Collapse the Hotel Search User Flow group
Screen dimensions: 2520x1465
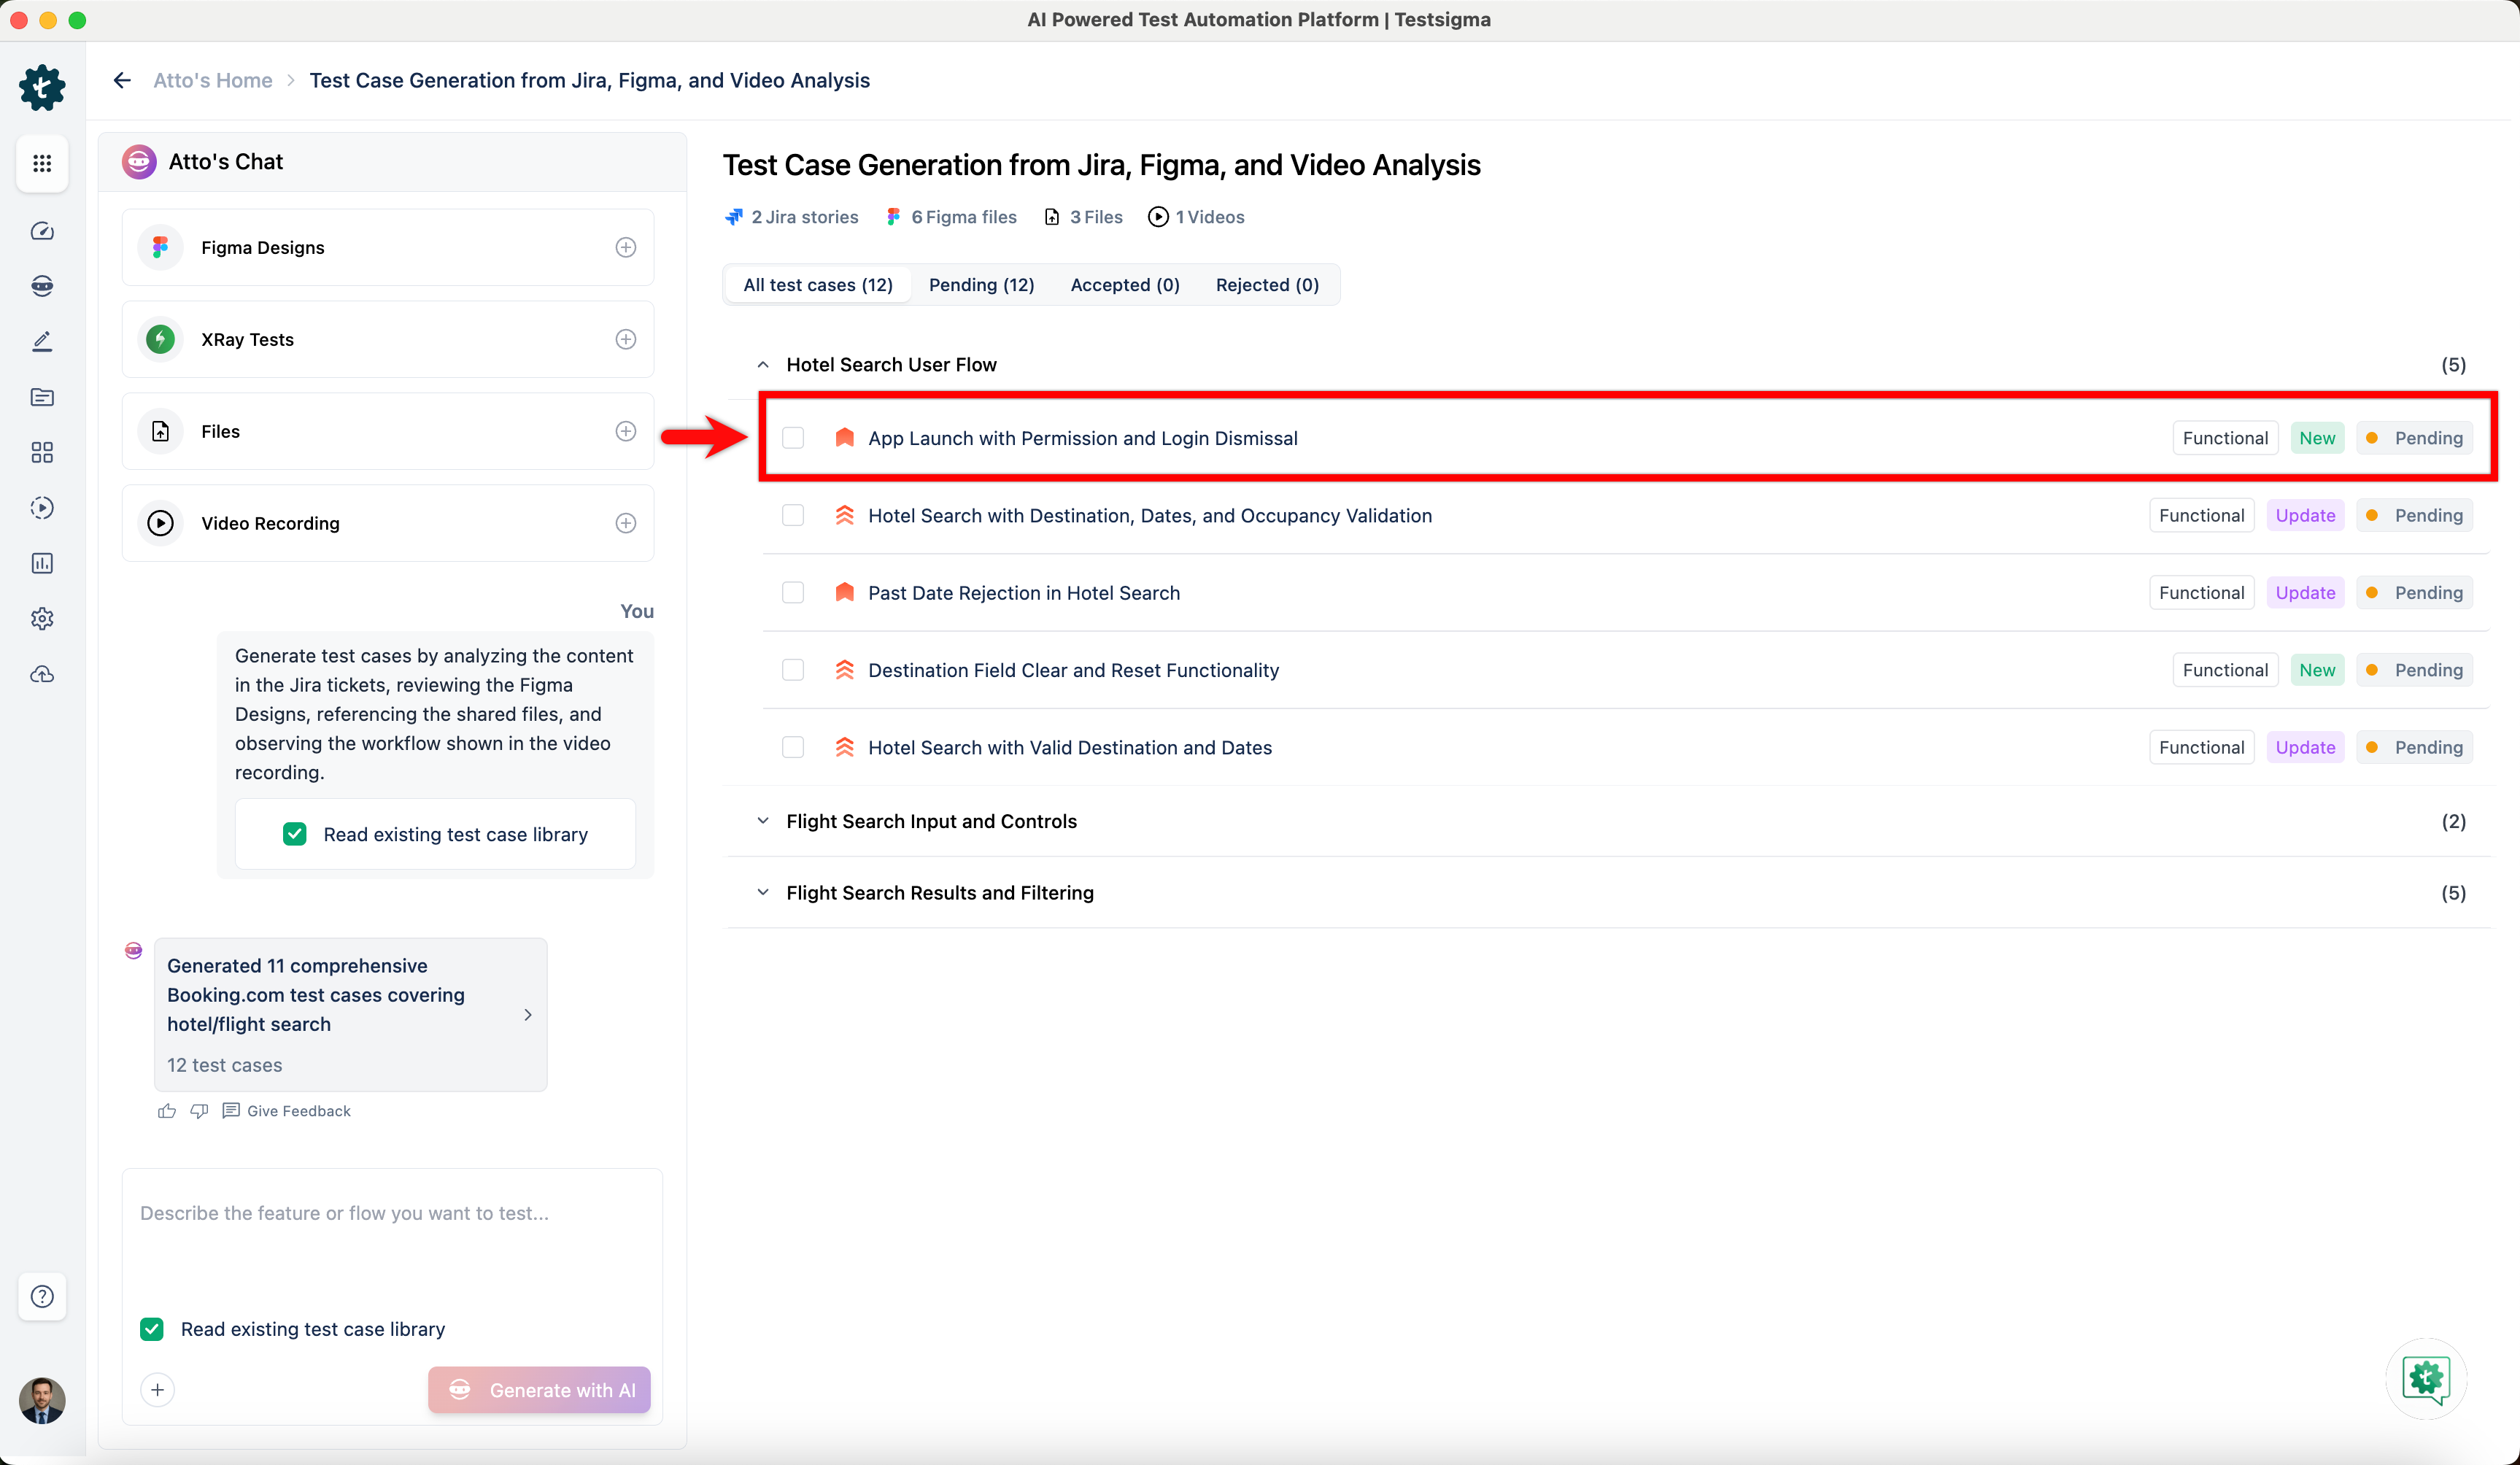(x=763, y=365)
